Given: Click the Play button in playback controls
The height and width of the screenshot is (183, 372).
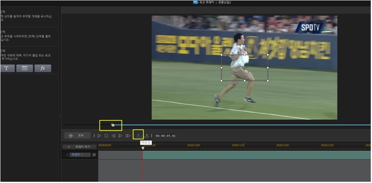Looking at the screenshot, I should 99,136.
